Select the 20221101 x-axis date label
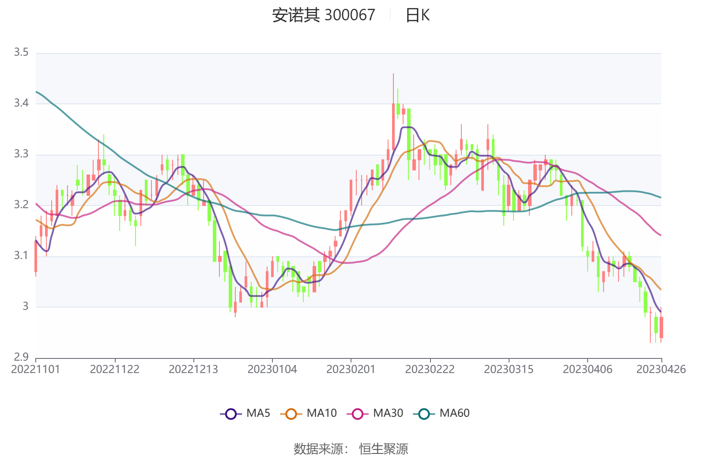The image size is (702, 457). [x=35, y=369]
